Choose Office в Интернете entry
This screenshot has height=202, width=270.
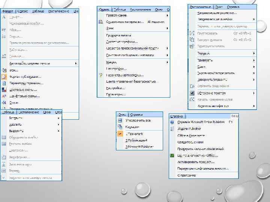tap(191, 135)
